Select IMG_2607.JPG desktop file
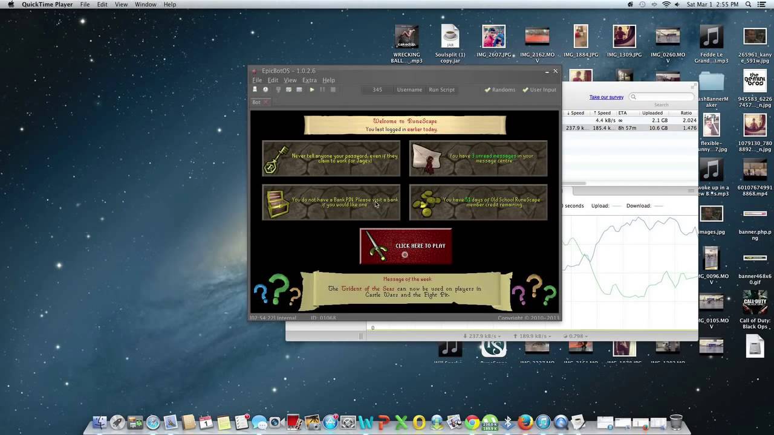The width and height of the screenshot is (774, 435). tap(493, 41)
